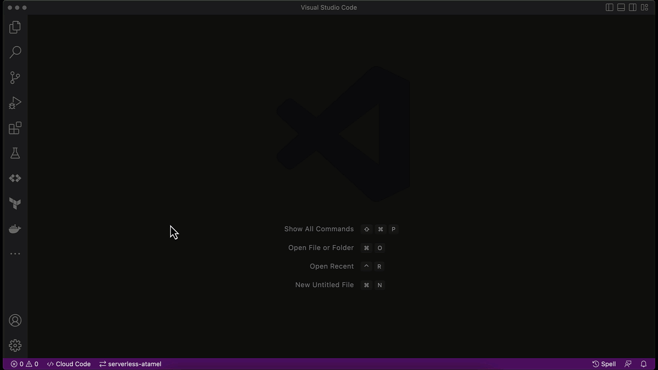Click Show All Commands text

click(x=319, y=229)
